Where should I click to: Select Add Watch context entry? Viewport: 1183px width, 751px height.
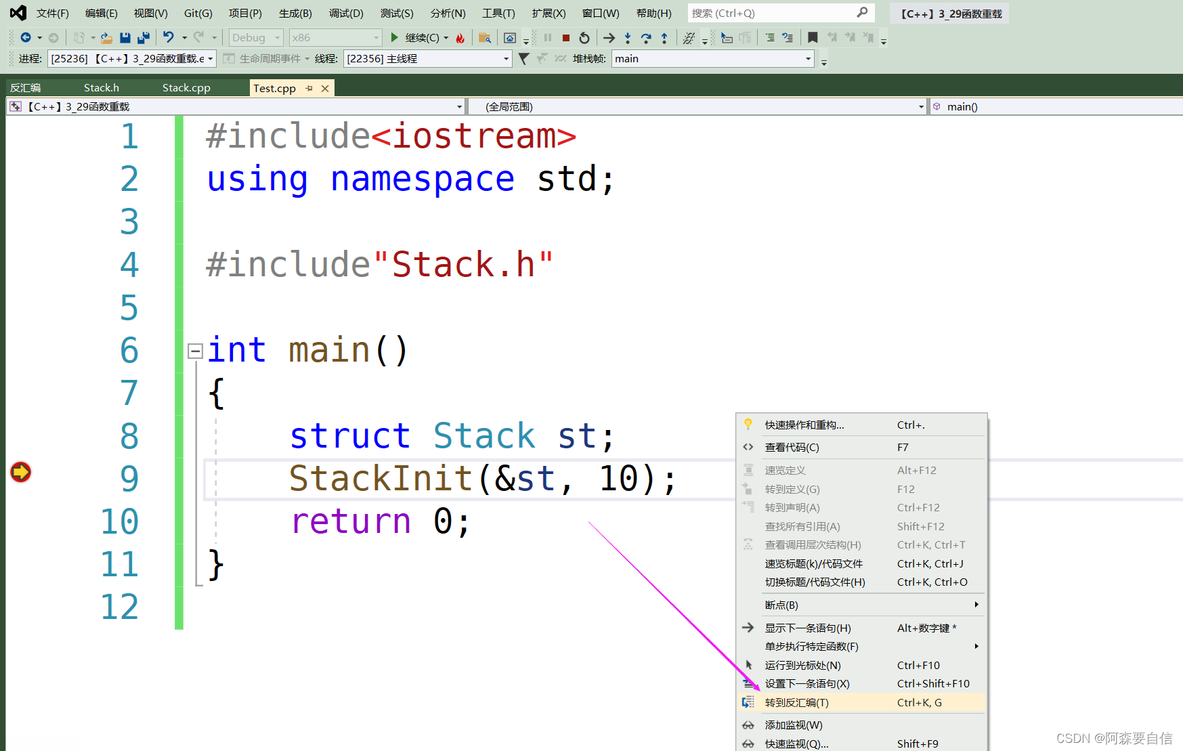tap(861, 725)
